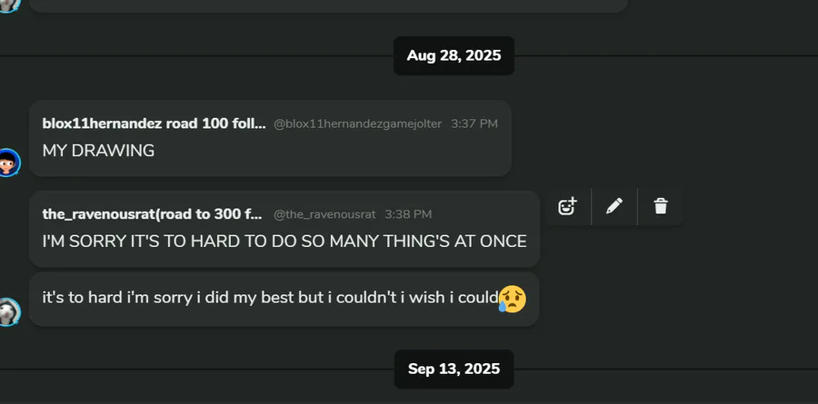Edit the message with the pencil icon
Viewport: 818px width, 404px height.
tap(614, 206)
